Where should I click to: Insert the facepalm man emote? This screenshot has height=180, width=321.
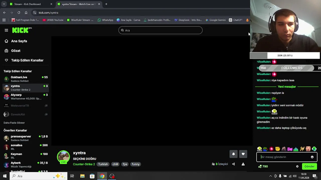click(284, 149)
